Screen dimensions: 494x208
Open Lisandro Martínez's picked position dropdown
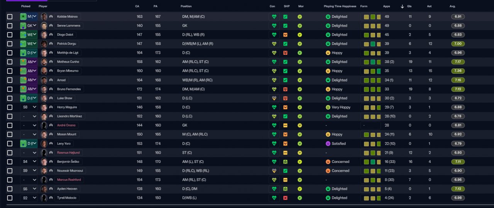click(29, 116)
